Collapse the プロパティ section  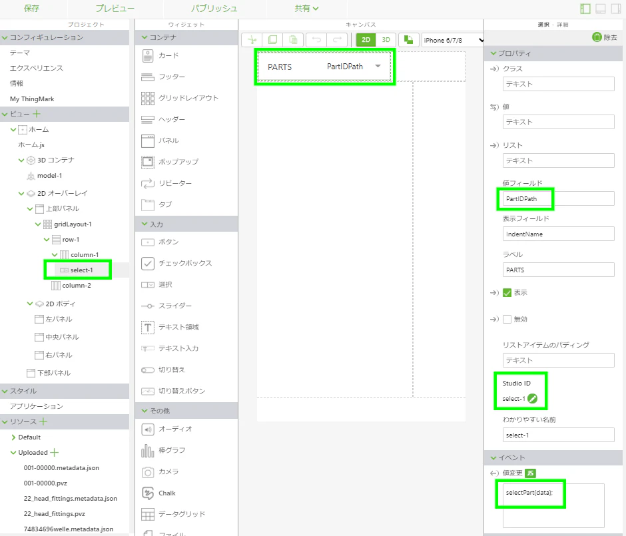coord(493,53)
